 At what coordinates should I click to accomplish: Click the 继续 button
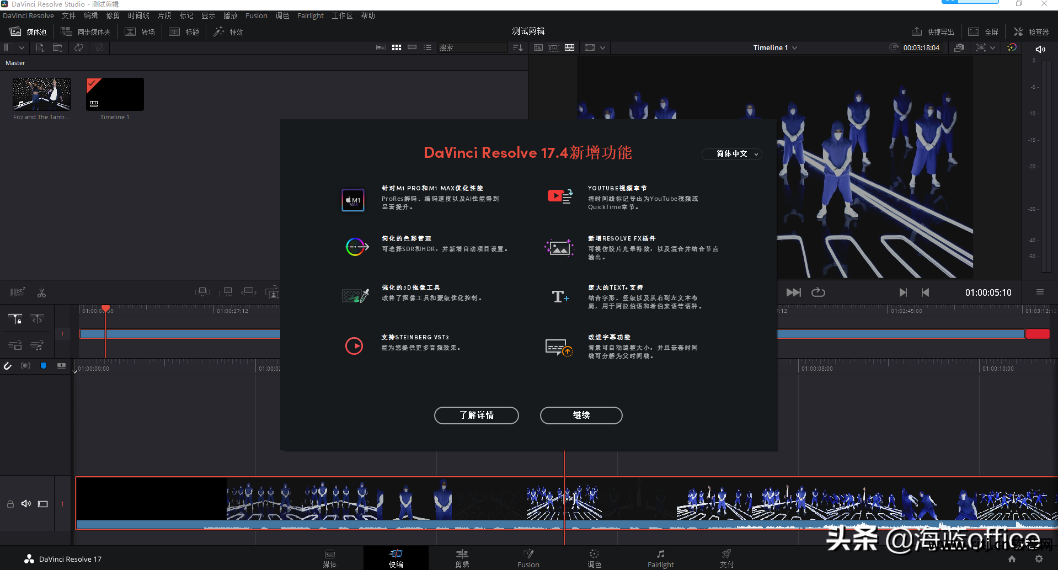pyautogui.click(x=581, y=415)
